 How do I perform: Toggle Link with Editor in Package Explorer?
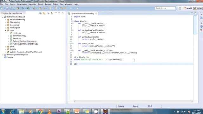[x=44, y=13]
